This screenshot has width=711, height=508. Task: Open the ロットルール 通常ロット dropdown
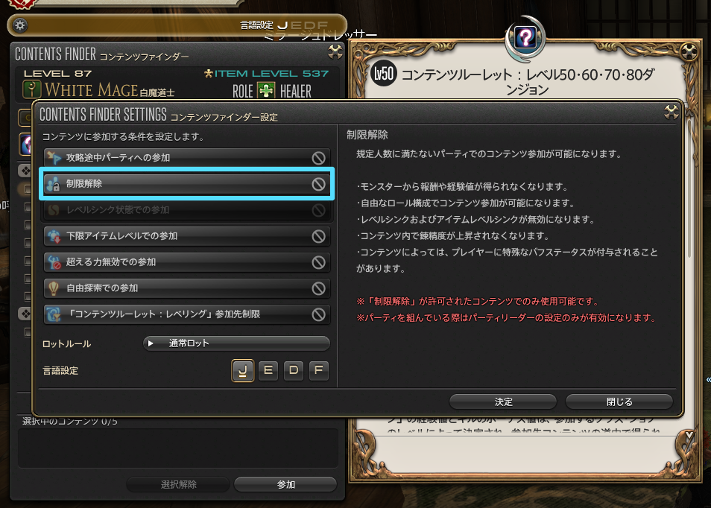[236, 343]
